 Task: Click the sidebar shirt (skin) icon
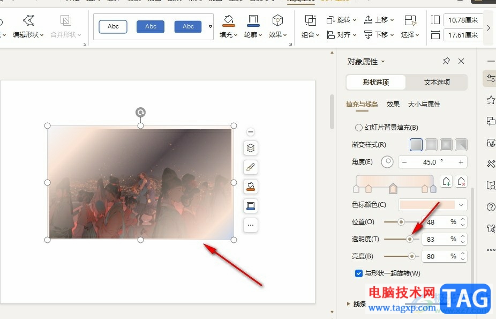pyautogui.click(x=491, y=228)
